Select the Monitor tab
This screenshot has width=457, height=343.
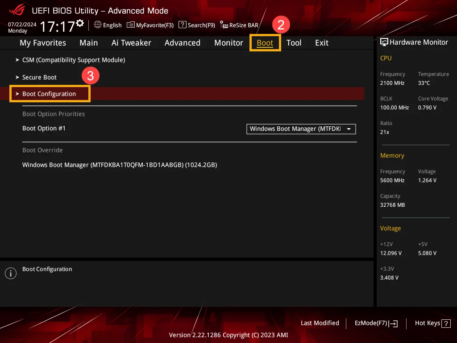point(229,43)
